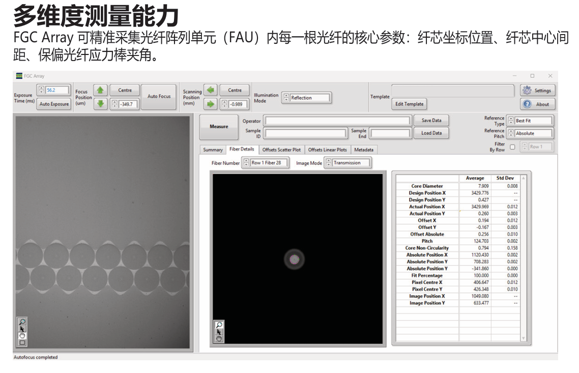Click the Image Position Y value 633.477
The width and height of the screenshot is (579, 373).
(x=481, y=303)
